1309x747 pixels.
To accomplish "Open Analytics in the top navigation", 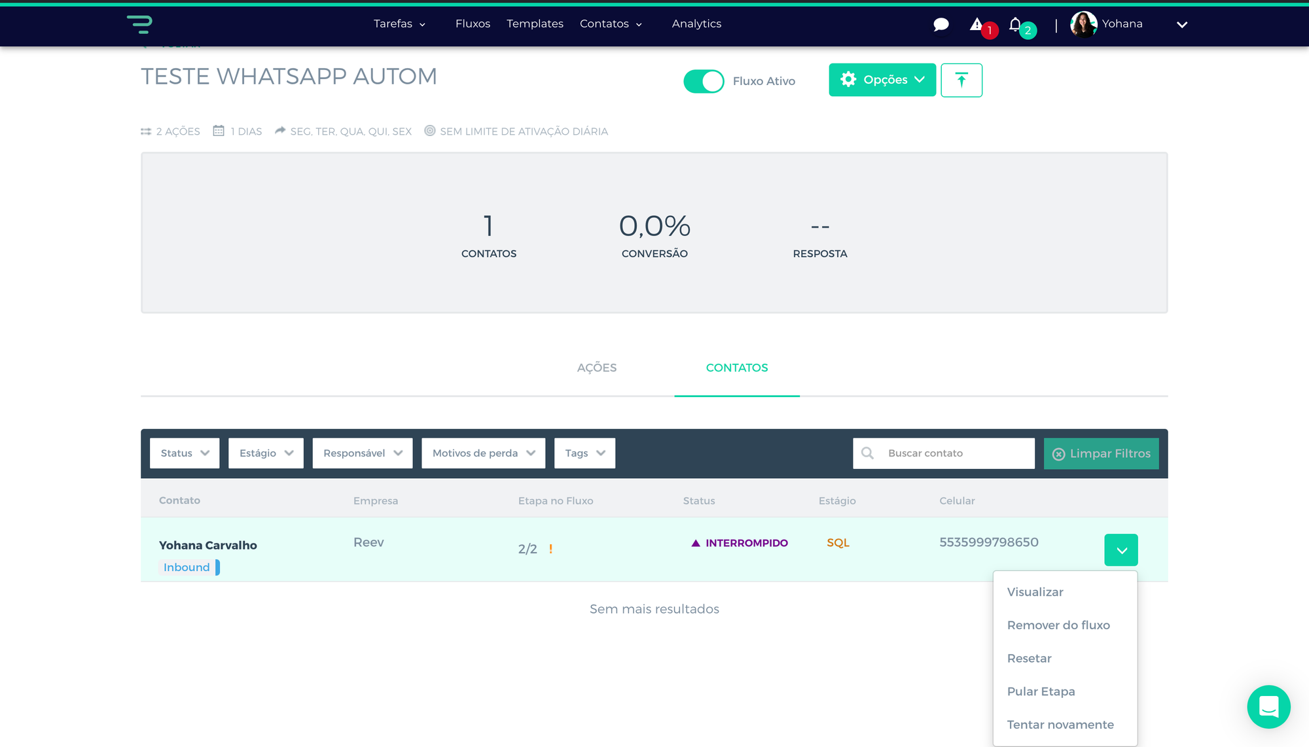I will pos(696,24).
